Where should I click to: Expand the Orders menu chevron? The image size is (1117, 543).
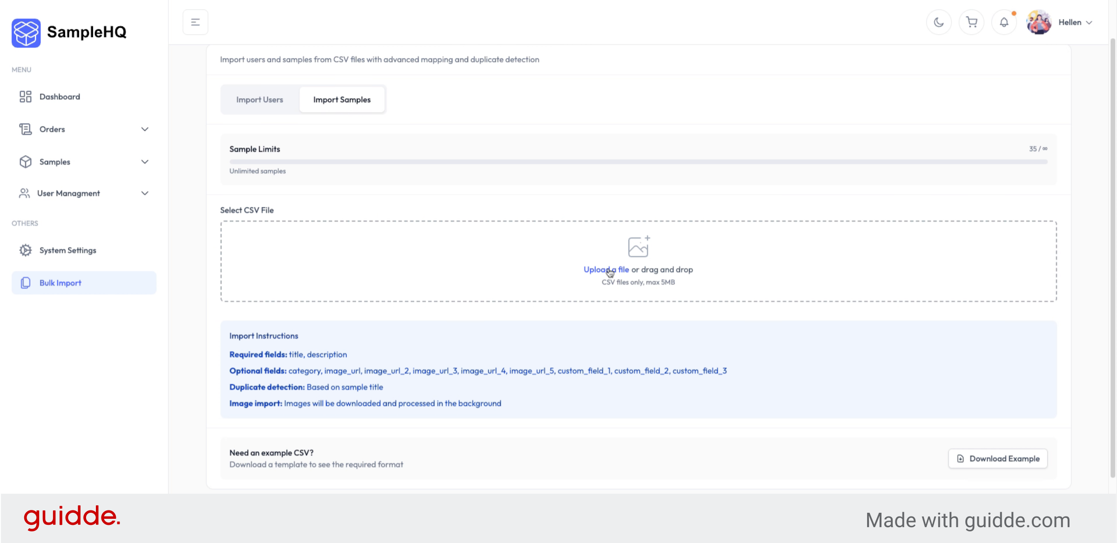145,129
